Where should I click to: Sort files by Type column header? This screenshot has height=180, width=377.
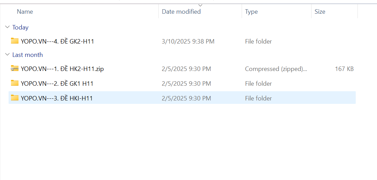click(x=251, y=12)
